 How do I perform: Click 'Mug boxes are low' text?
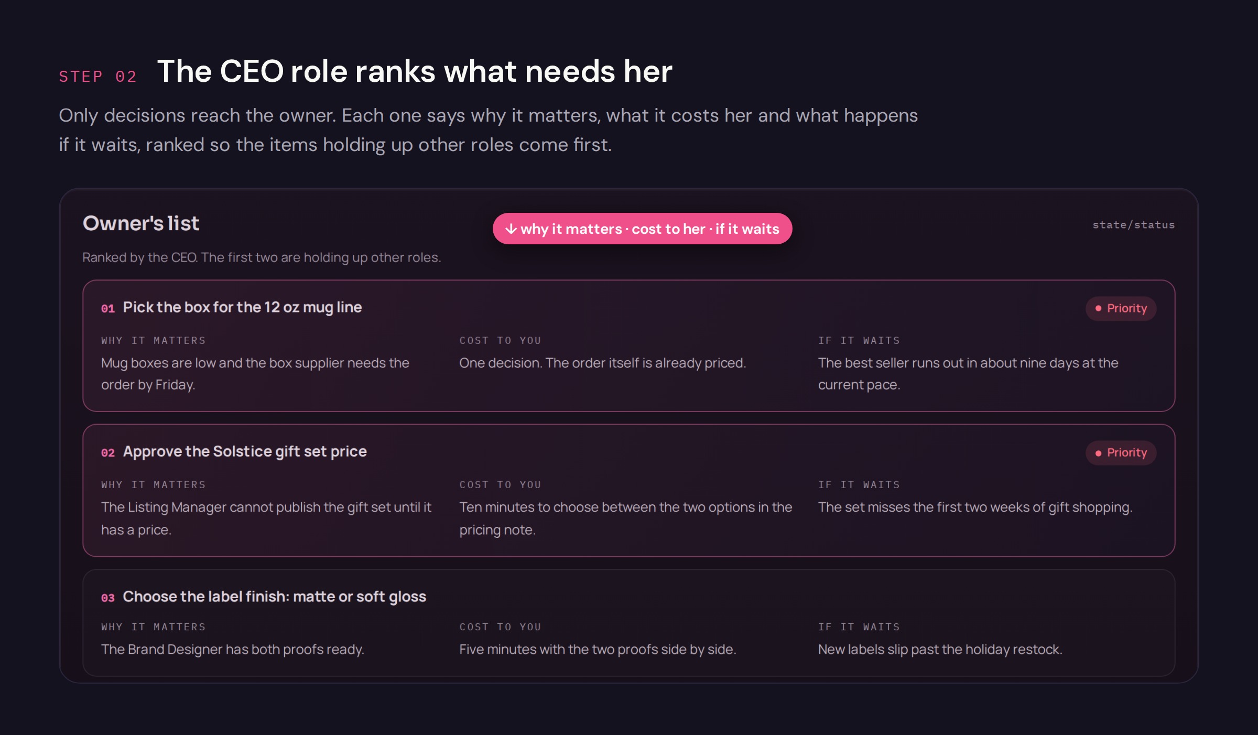pyautogui.click(x=255, y=374)
